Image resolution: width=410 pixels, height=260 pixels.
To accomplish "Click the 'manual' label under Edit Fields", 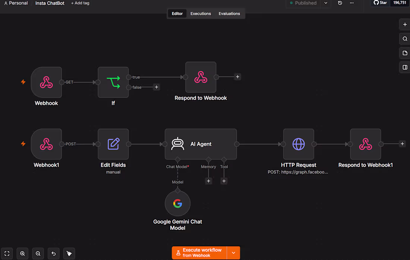I will click(113, 172).
